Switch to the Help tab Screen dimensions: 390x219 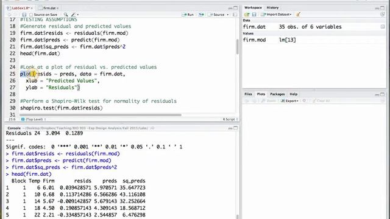click(x=294, y=94)
